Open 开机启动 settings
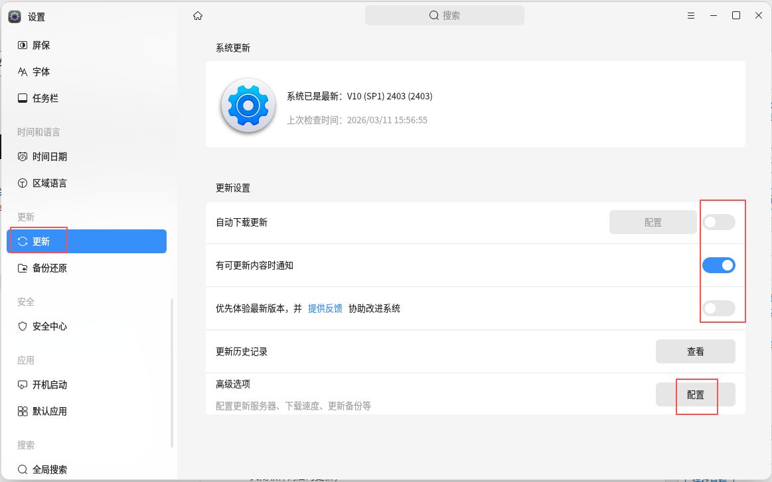The width and height of the screenshot is (772, 482). point(49,385)
